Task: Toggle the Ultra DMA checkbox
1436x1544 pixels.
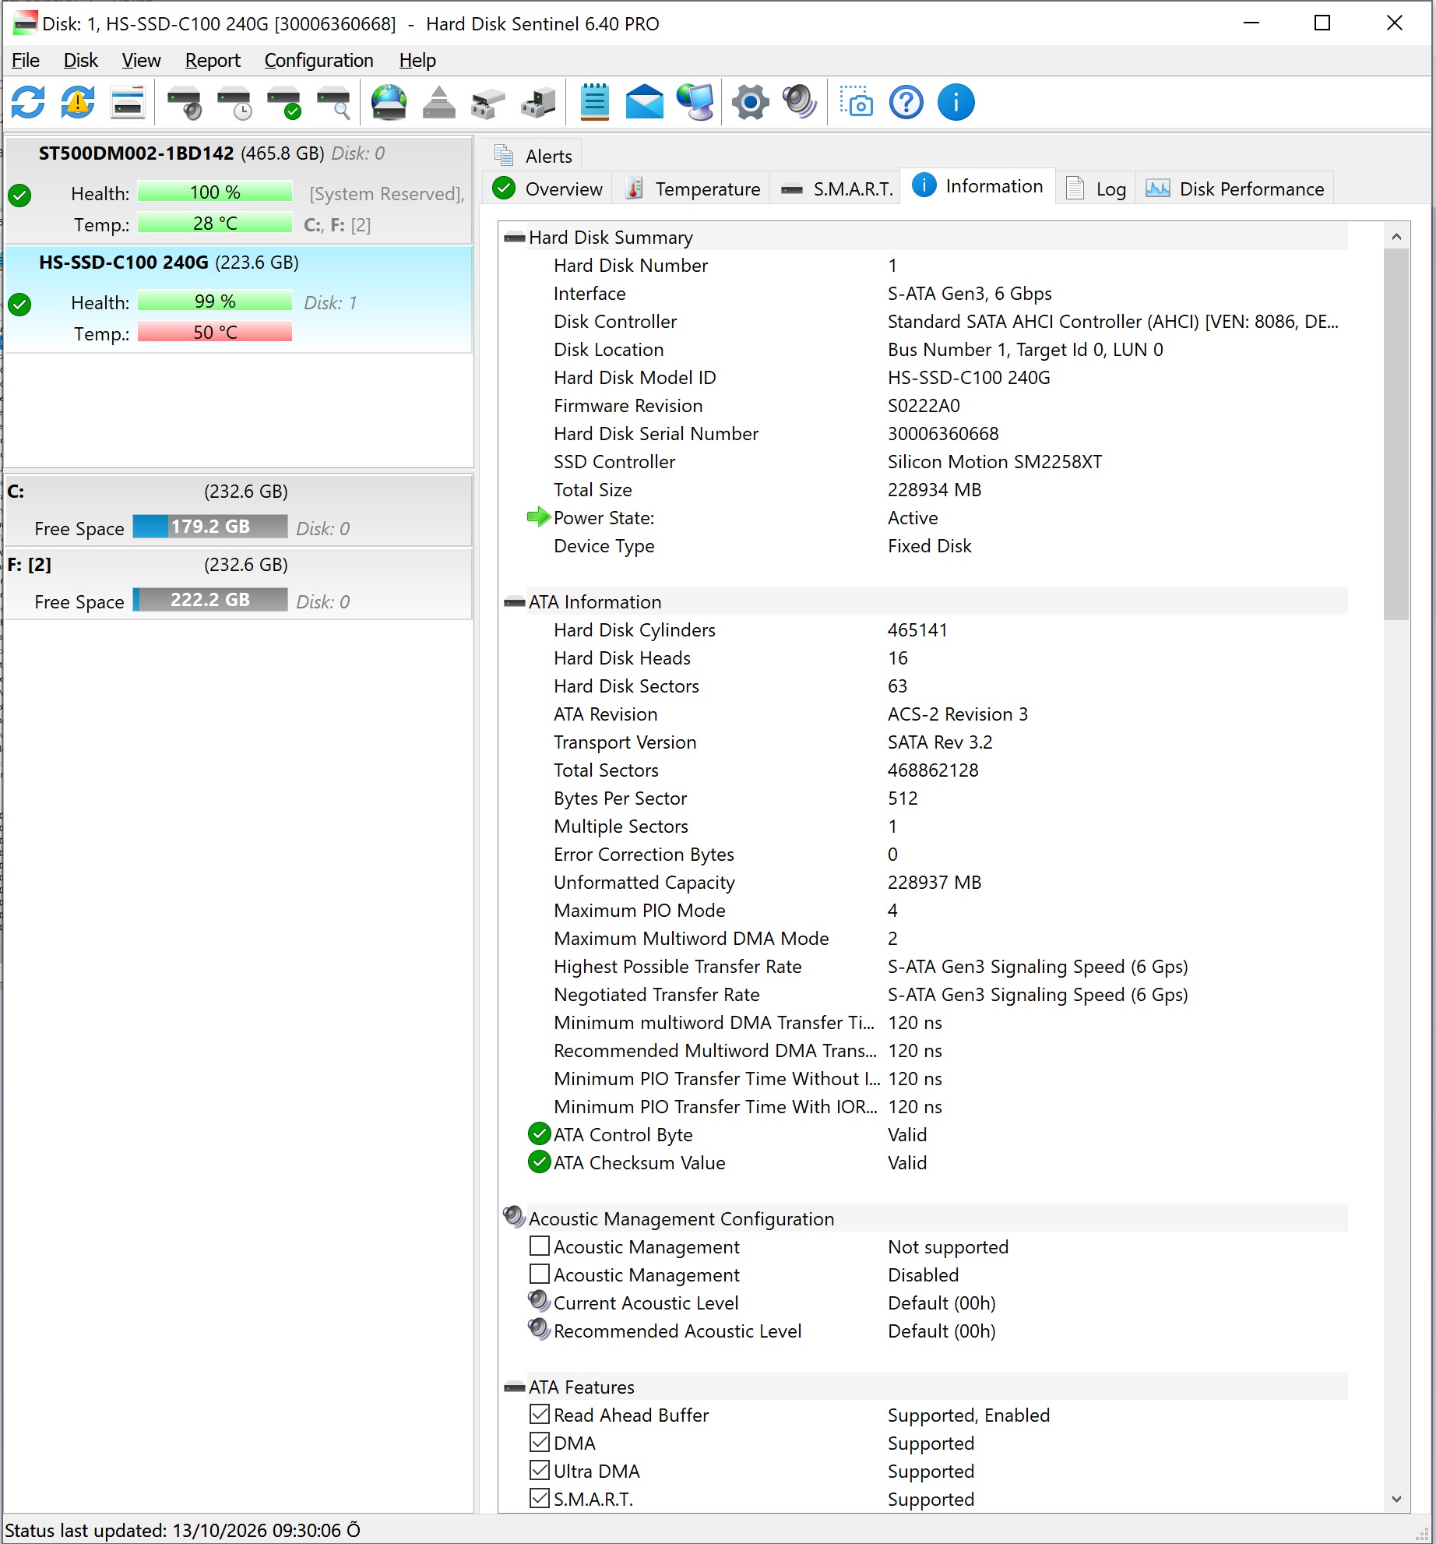Action: pos(540,1470)
